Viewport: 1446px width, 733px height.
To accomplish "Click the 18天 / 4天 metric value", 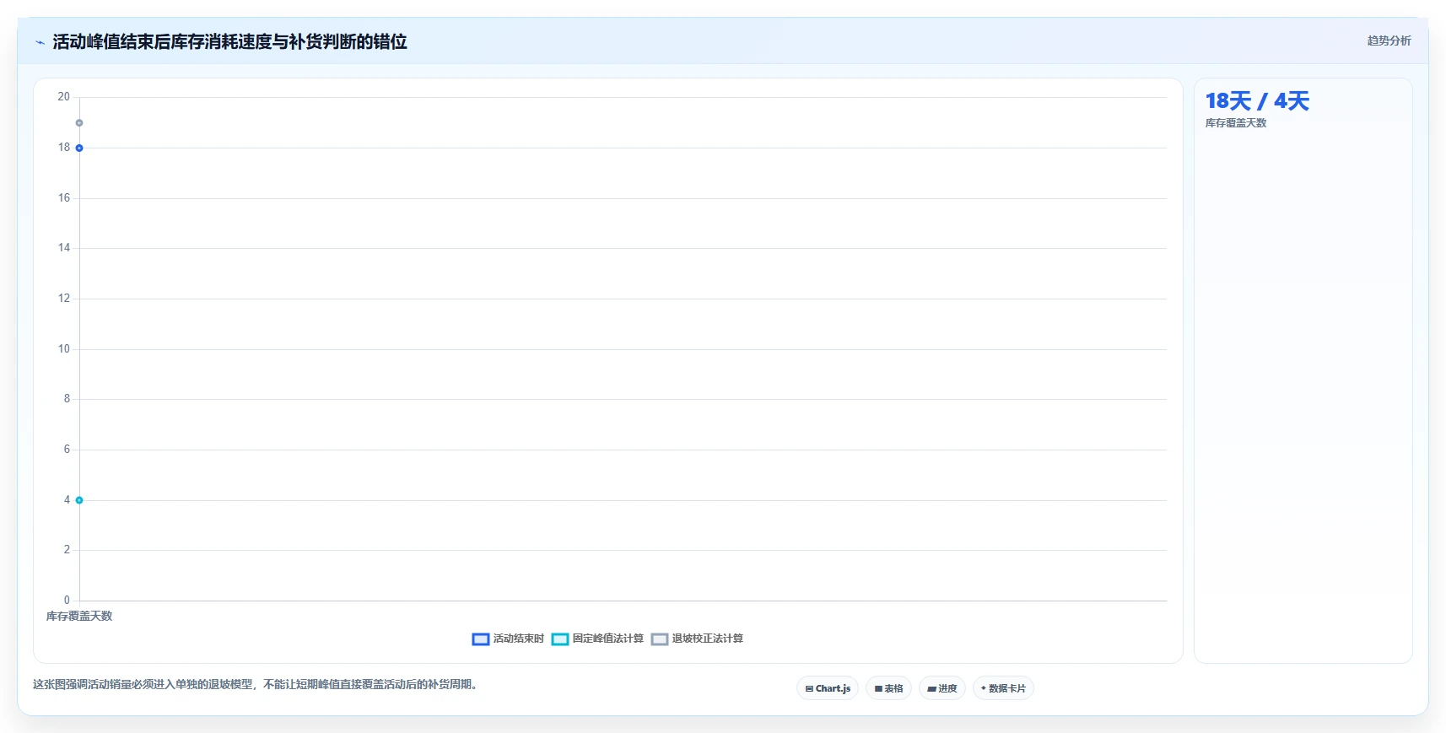I will (x=1257, y=101).
